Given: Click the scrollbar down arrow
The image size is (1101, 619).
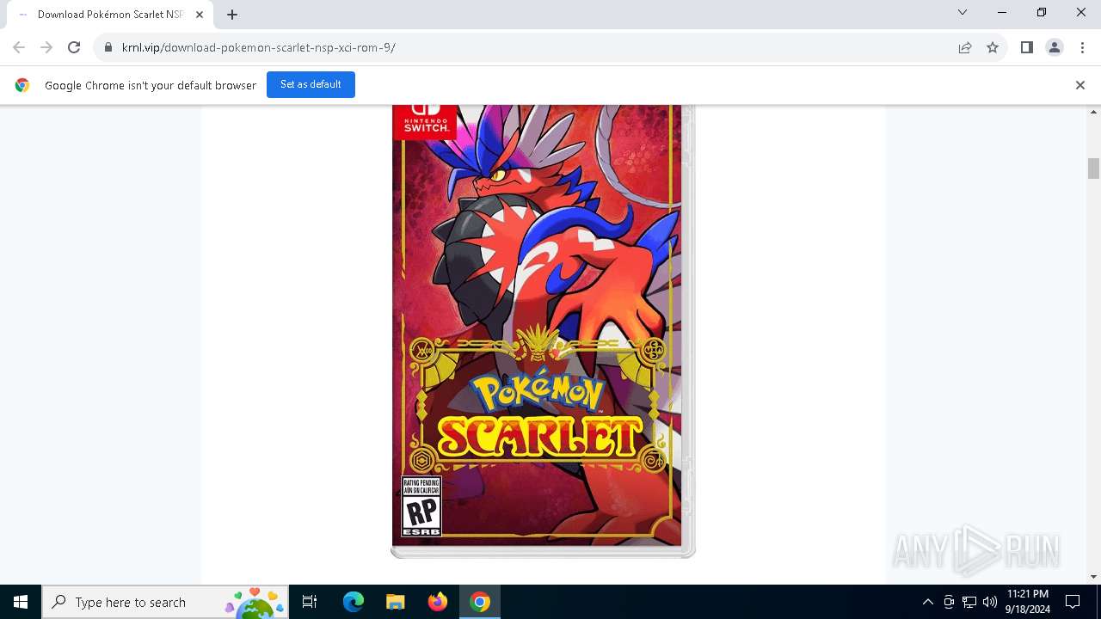Looking at the screenshot, I should pyautogui.click(x=1093, y=577).
